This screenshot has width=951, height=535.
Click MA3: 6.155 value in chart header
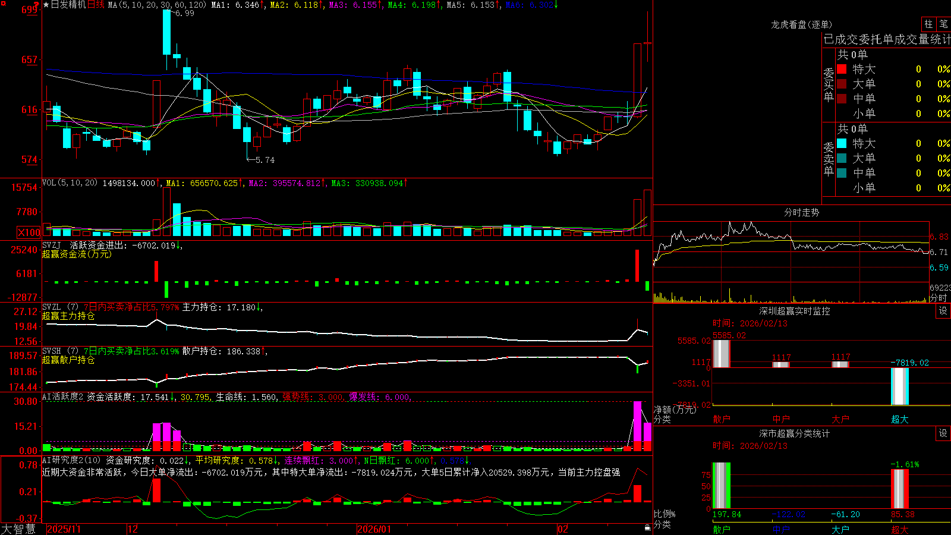(355, 5)
